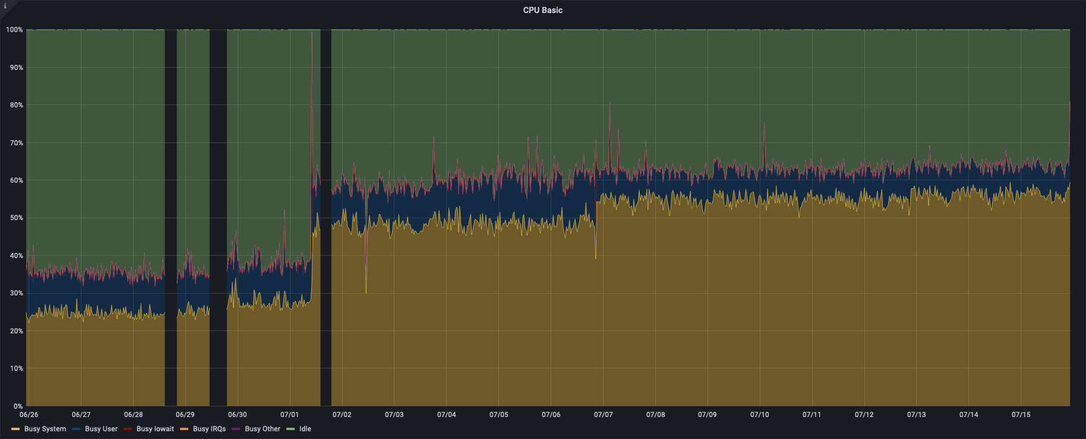
Task: Toggle the Busy System legend series
Action: click(45, 429)
